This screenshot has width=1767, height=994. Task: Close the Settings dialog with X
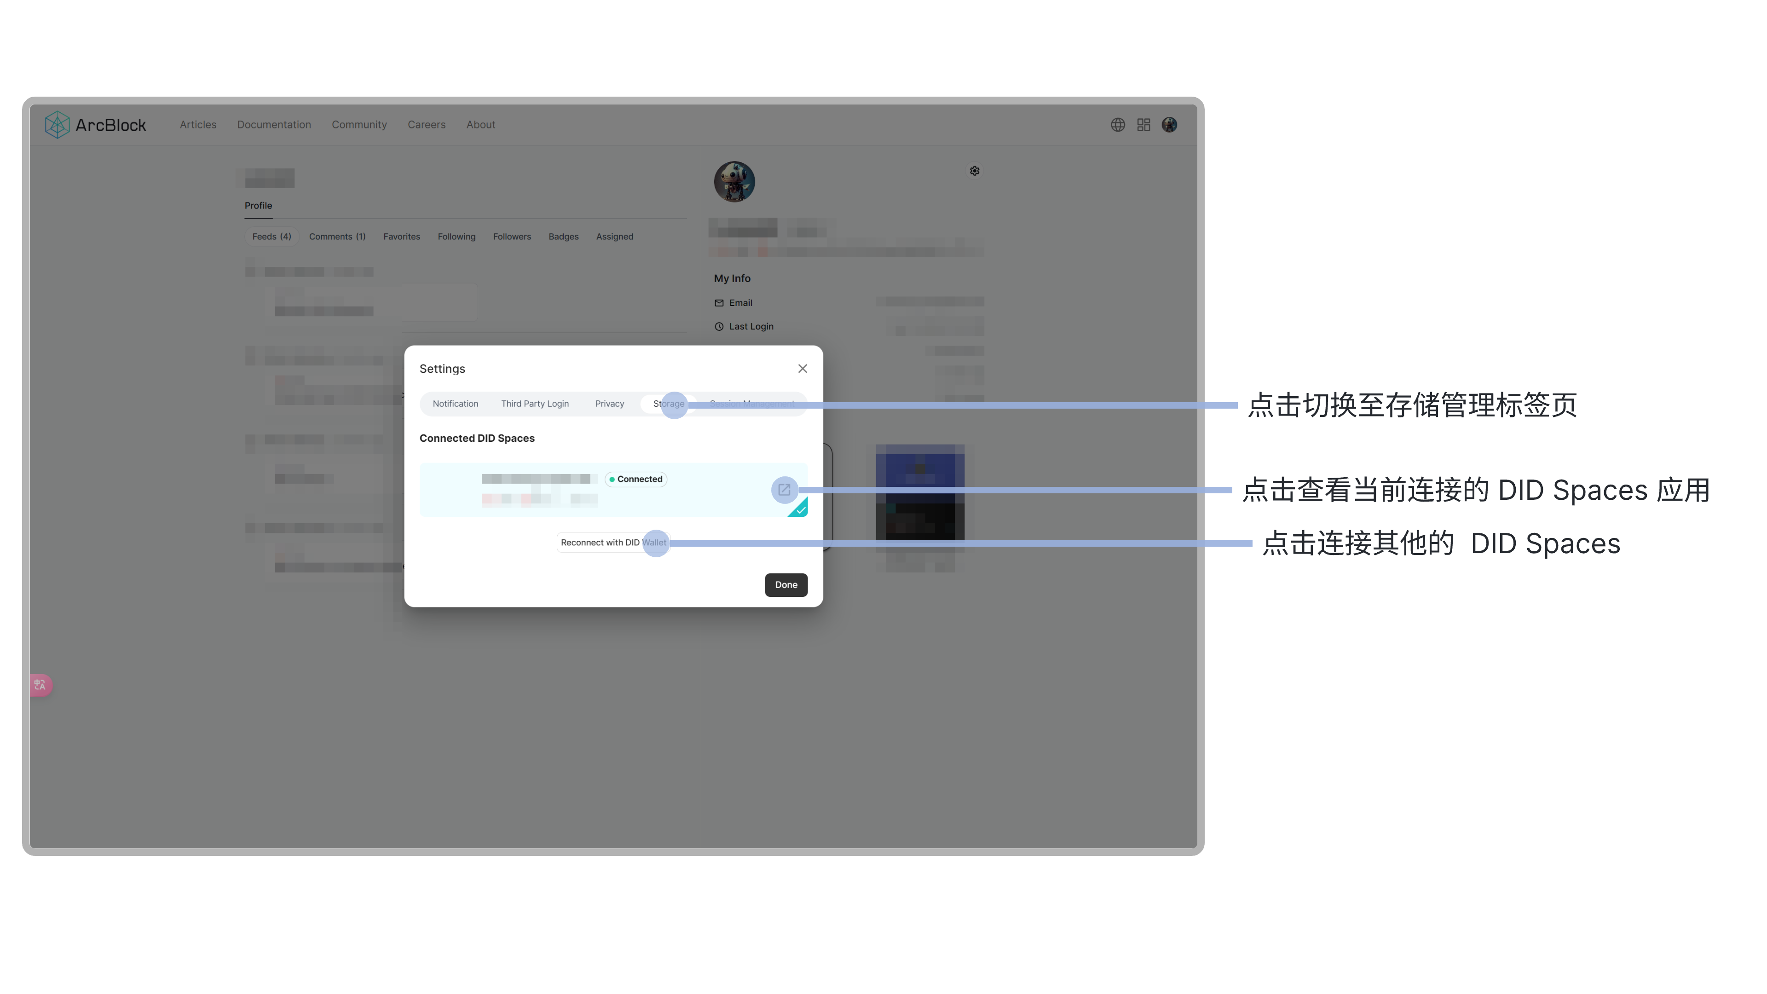click(x=803, y=368)
